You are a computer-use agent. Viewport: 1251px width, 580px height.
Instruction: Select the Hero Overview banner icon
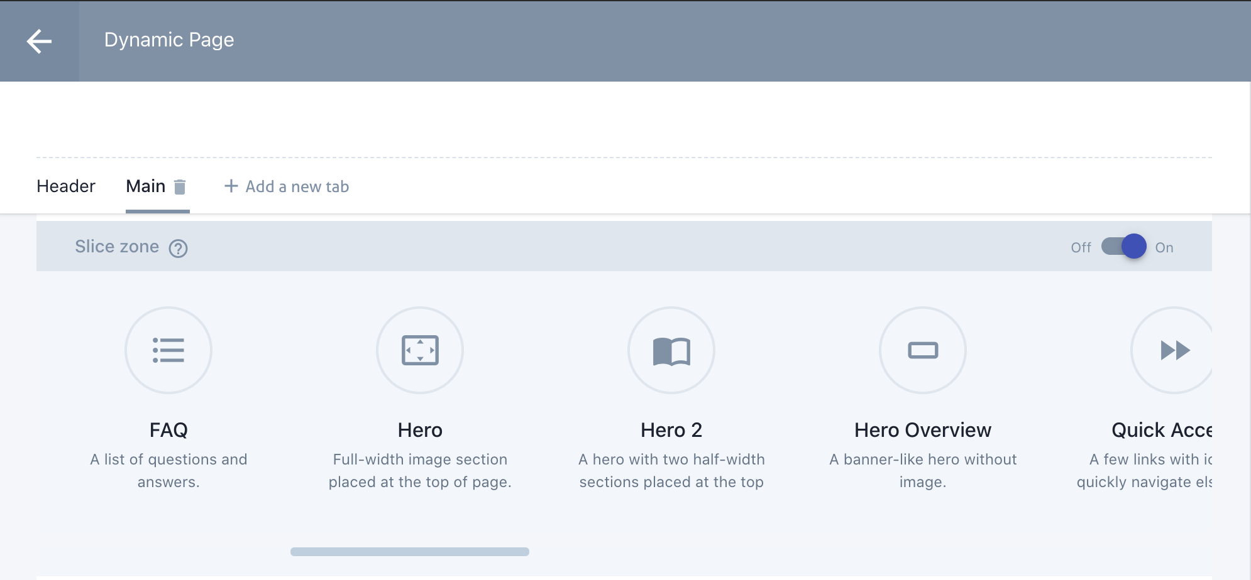(923, 350)
